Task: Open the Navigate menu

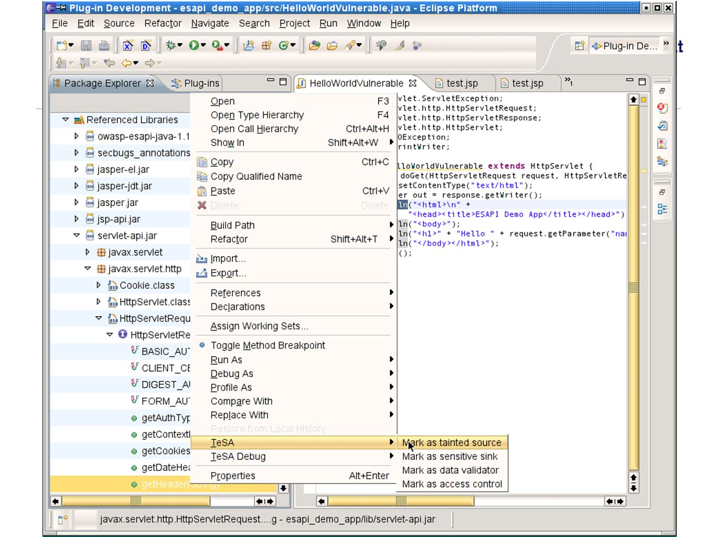Action: (210, 23)
